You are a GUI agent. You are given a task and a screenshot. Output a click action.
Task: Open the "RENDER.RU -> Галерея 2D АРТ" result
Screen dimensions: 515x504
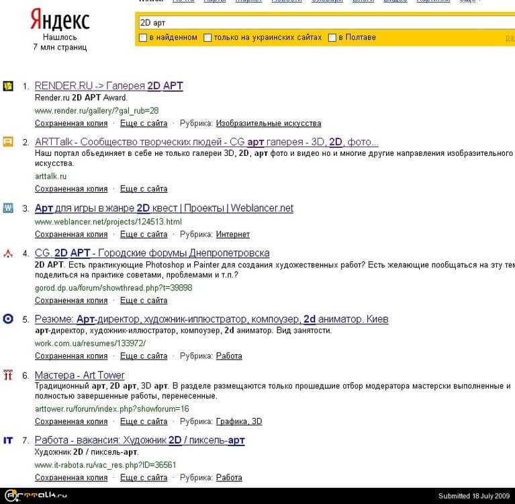pyautogui.click(x=108, y=86)
